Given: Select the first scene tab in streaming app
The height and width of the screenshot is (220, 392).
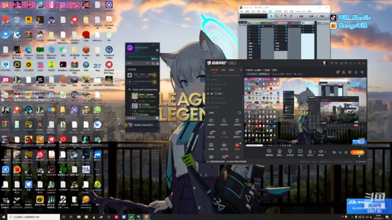Looking at the screenshot, I should (x=215, y=70).
